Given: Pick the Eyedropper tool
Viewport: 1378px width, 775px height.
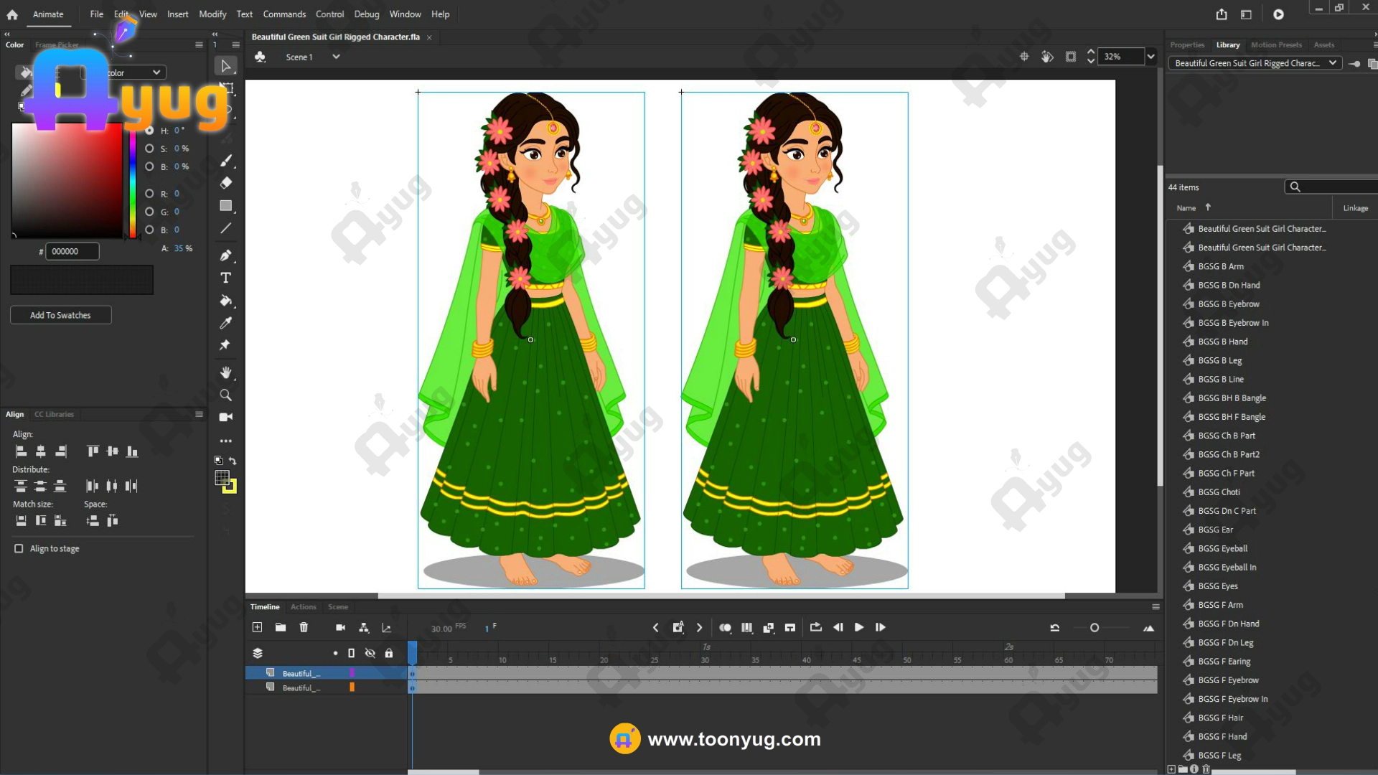Looking at the screenshot, I should [x=225, y=323].
